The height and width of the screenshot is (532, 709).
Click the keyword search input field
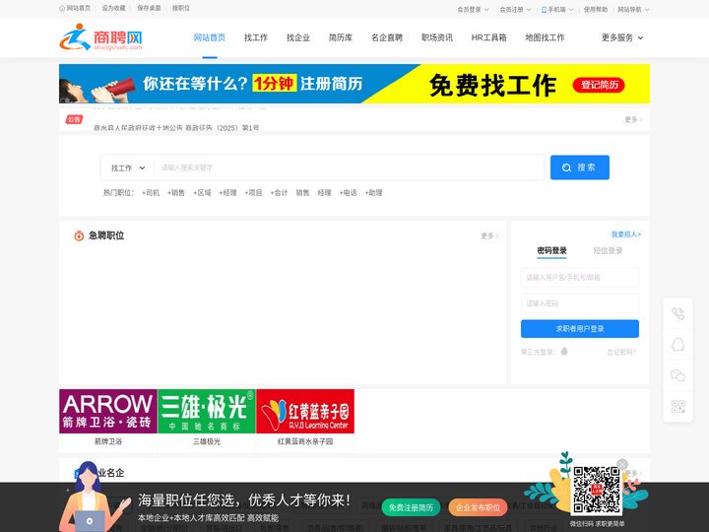(x=349, y=167)
